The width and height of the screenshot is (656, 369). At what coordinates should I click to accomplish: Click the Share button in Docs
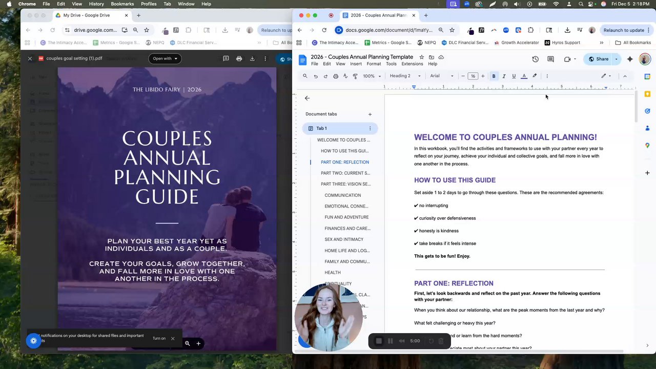[598, 59]
